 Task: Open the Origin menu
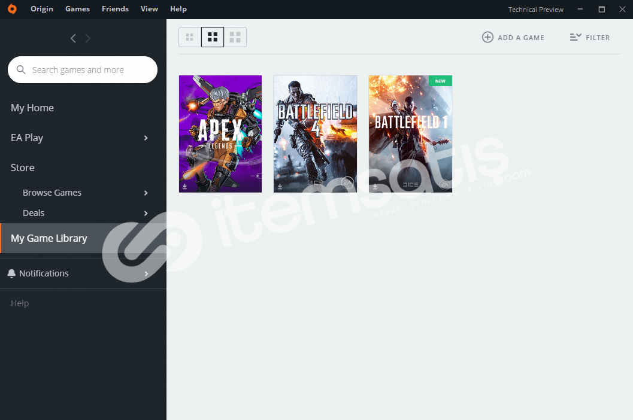42,9
